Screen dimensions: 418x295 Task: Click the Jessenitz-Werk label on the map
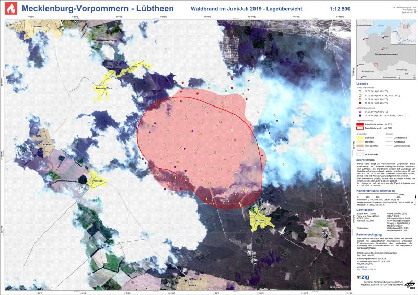pos(103,88)
